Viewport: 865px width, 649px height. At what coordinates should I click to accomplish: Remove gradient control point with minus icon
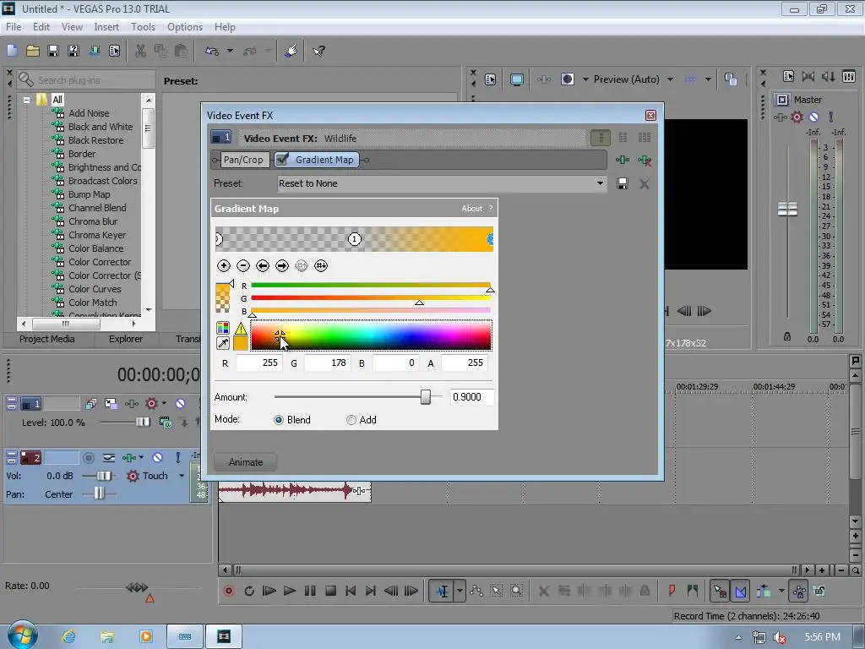(242, 266)
